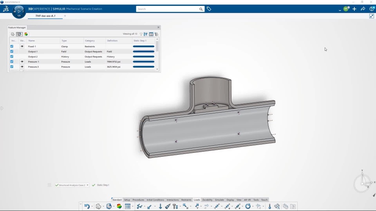Click in the Search input field

point(168,9)
